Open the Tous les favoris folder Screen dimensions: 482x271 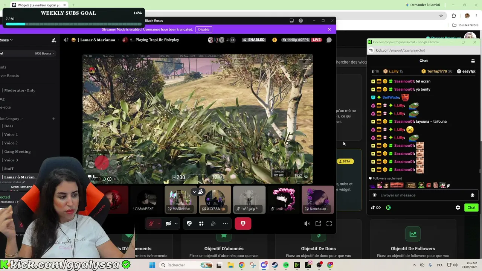click(465, 25)
